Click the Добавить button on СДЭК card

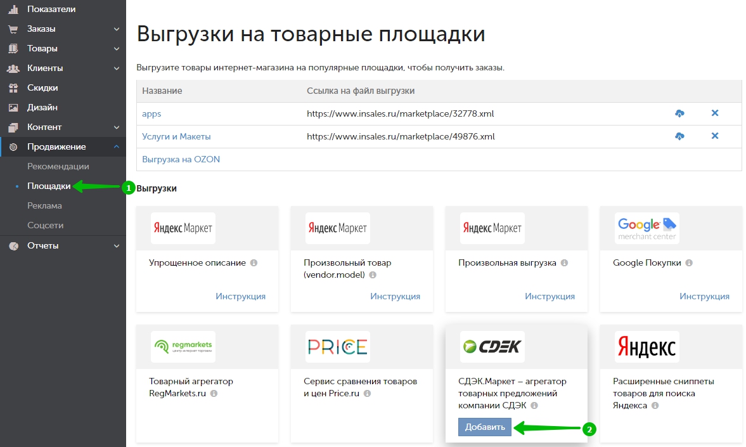[485, 427]
